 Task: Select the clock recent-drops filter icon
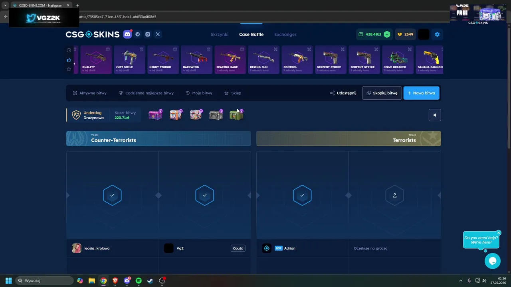[x=69, y=50]
